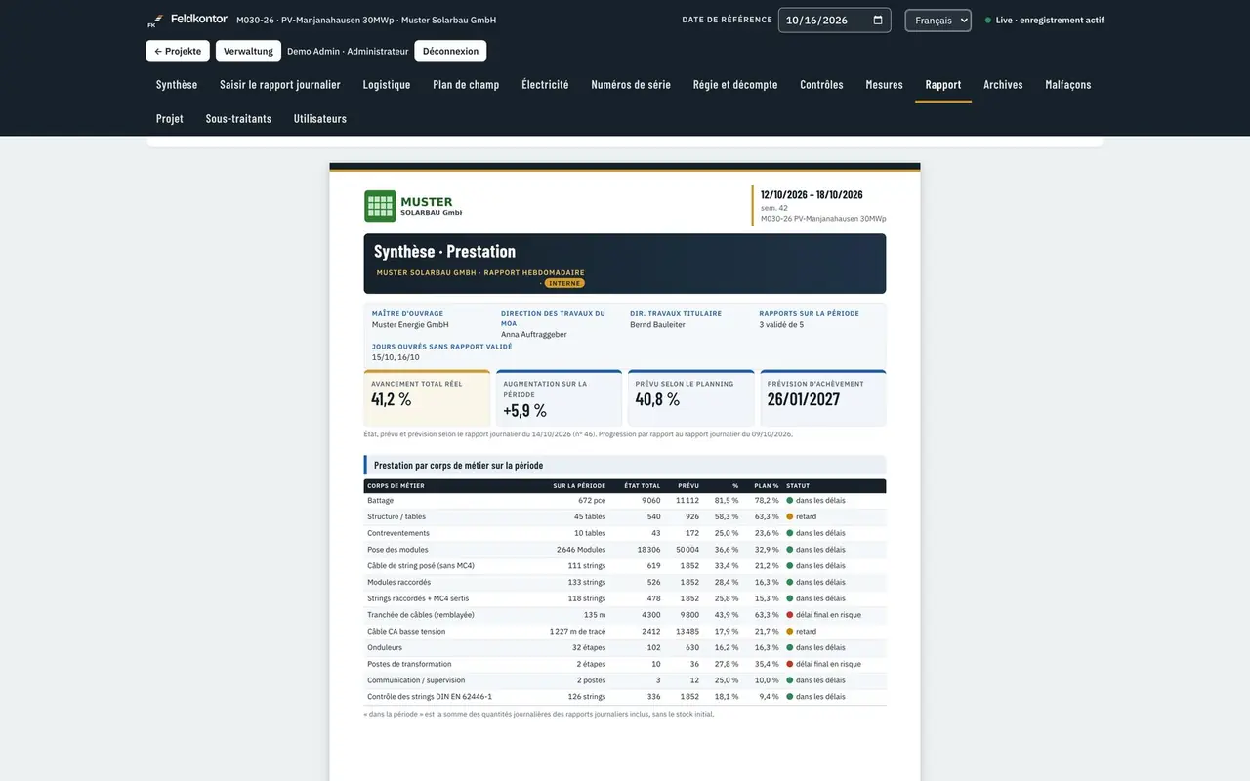This screenshot has height=781, width=1250.
Task: Click the Pose des modules row label
Action: pyautogui.click(x=397, y=550)
